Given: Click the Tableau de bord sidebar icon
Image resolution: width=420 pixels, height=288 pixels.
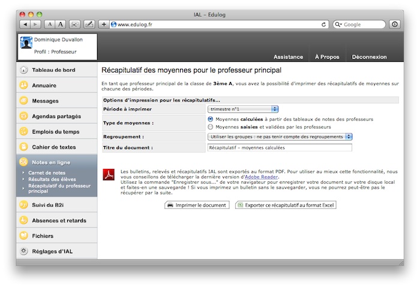Looking at the screenshot, I should (x=24, y=70).
